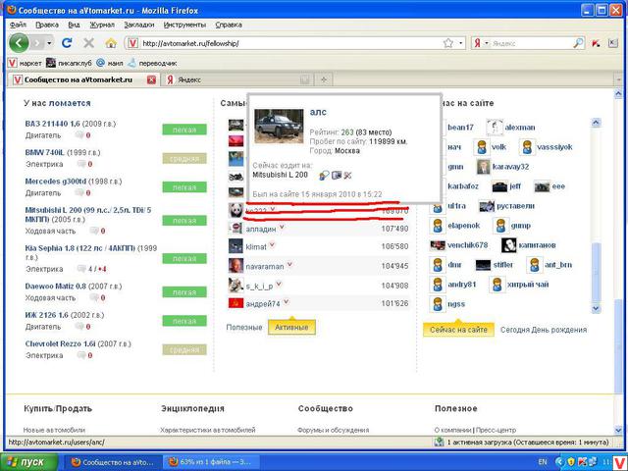Select the Активные users tab
628x471 pixels.
tap(291, 327)
